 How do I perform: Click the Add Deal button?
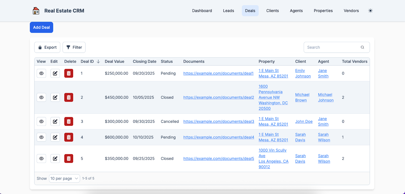(x=42, y=27)
